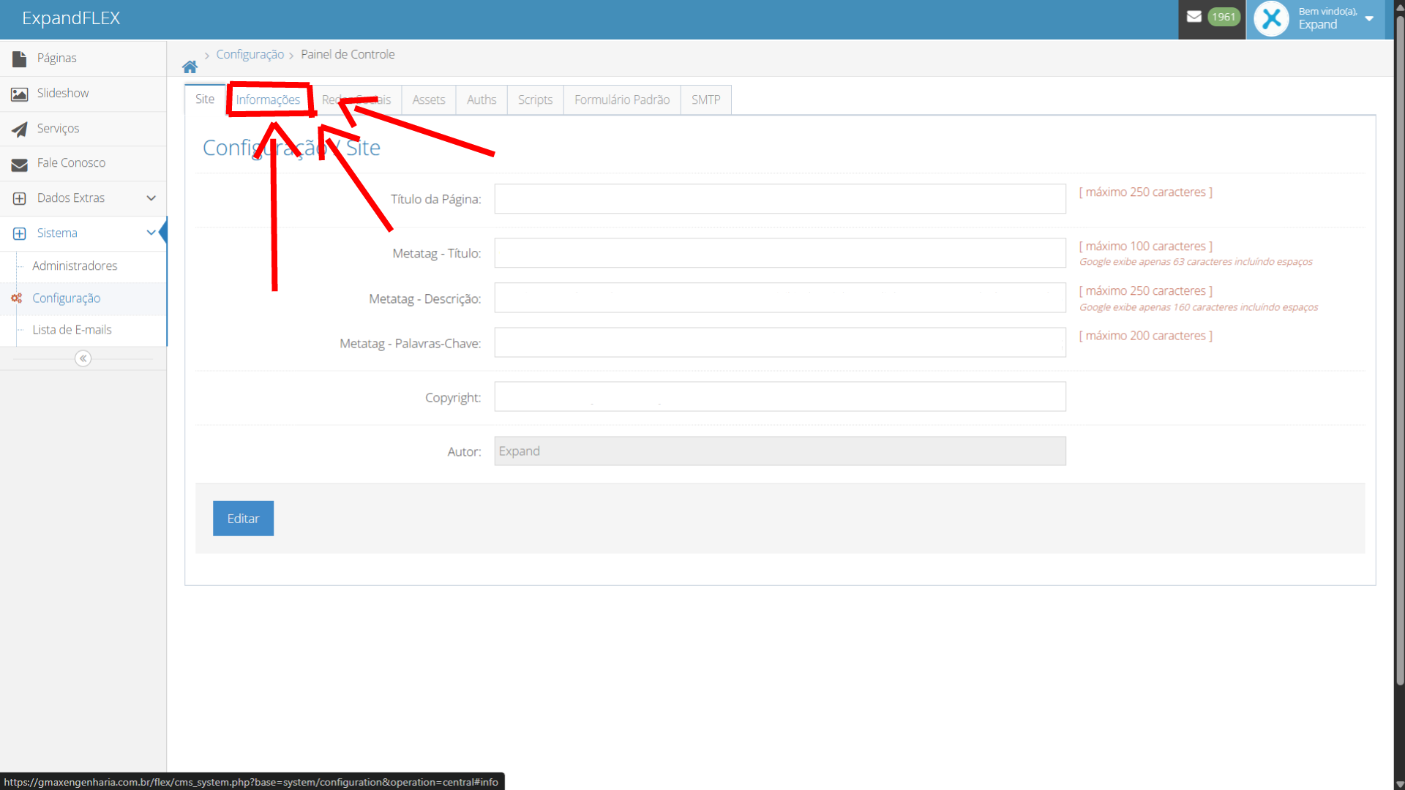Click the Páginas file icon
Image resolution: width=1405 pixels, height=790 pixels.
20,59
